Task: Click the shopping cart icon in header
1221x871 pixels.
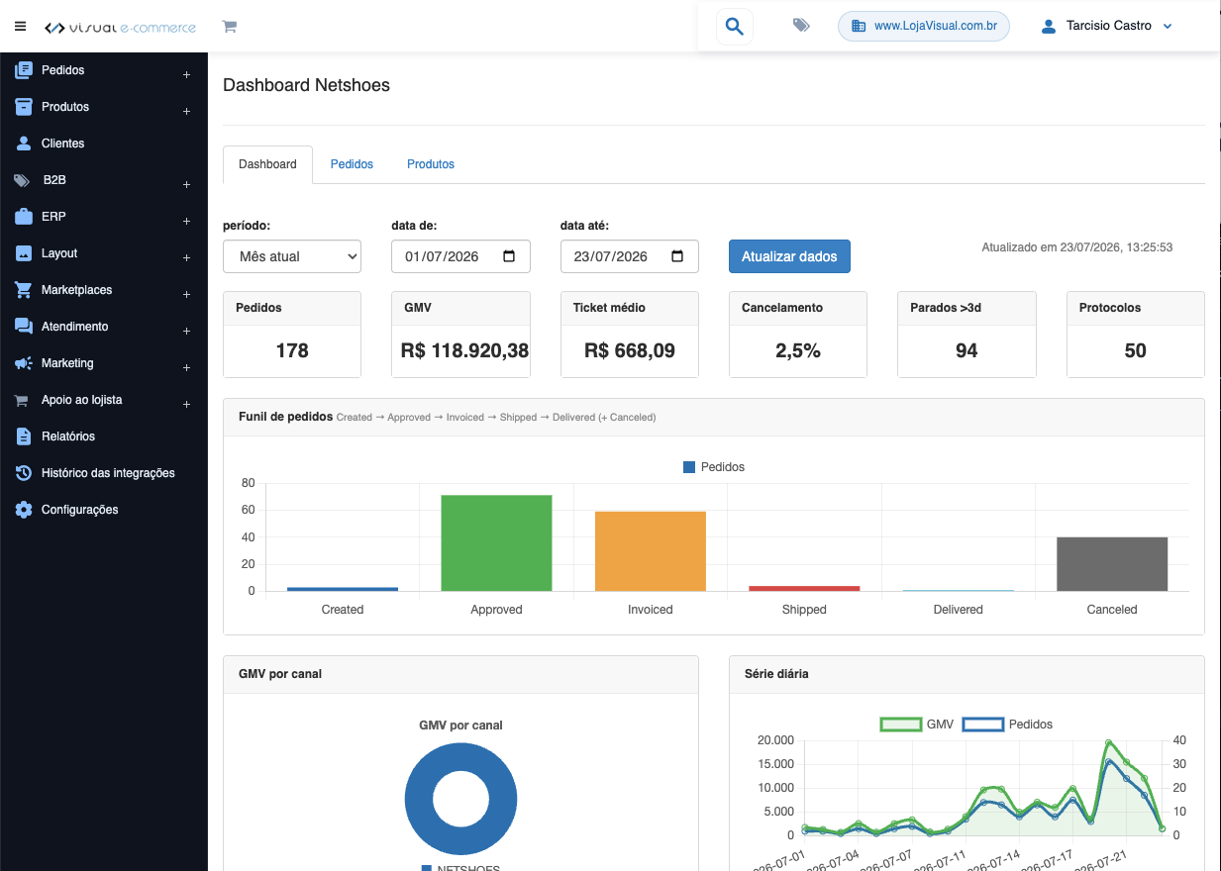Action: 230,27
